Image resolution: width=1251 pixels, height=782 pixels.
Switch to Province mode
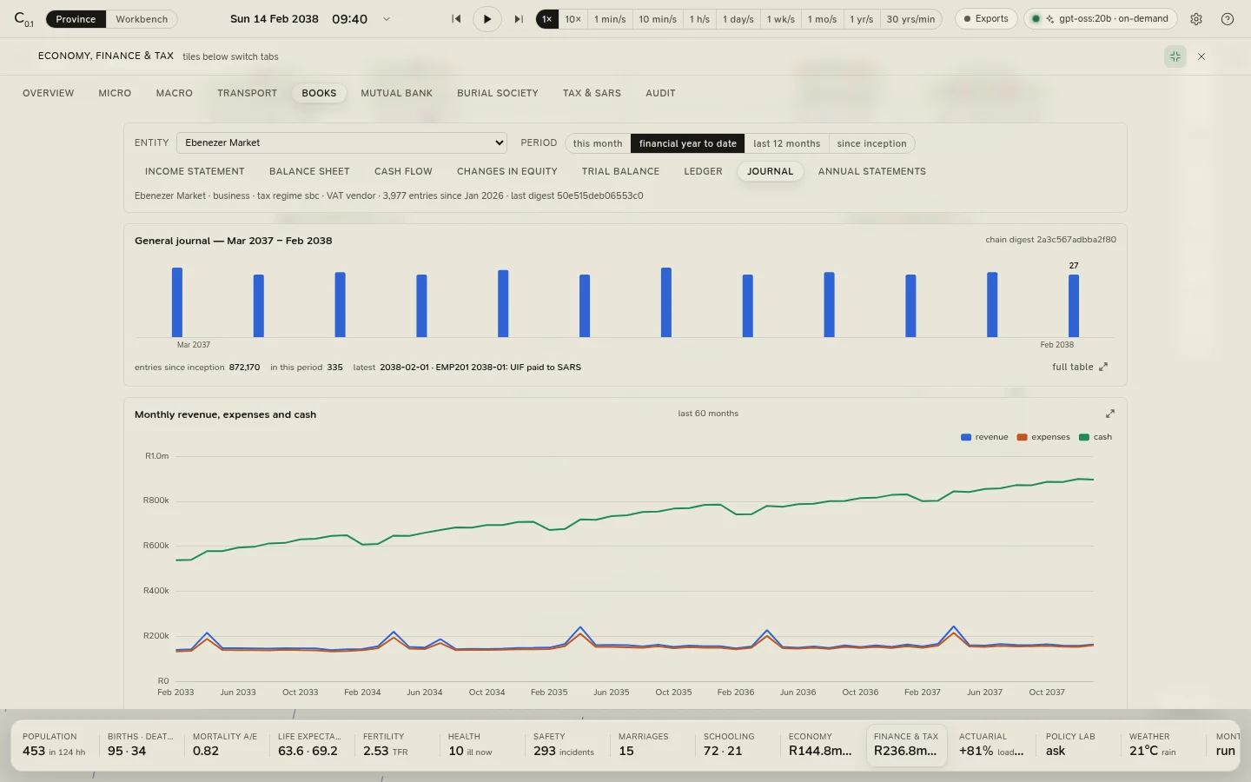point(76,19)
